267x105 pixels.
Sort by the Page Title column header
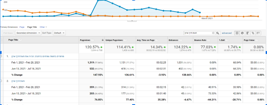point(13,40)
